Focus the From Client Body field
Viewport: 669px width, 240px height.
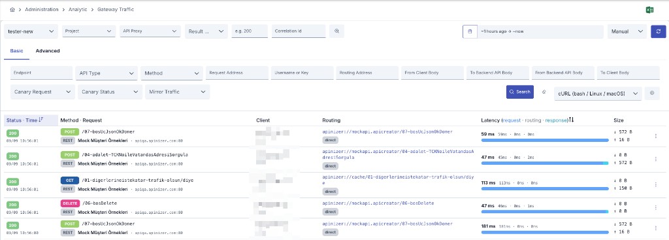[x=432, y=73]
